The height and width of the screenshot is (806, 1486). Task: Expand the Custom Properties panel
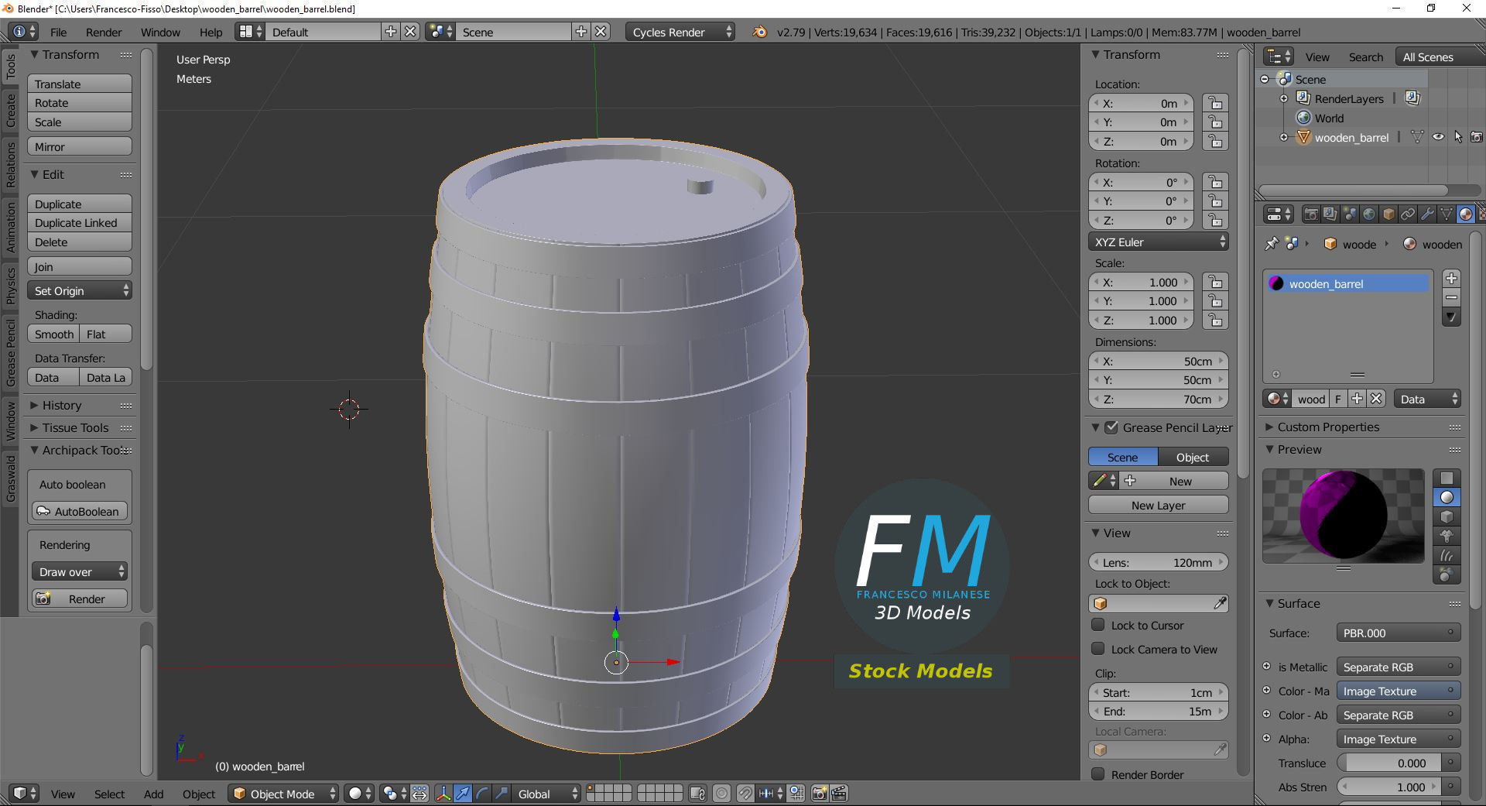tap(1328, 427)
